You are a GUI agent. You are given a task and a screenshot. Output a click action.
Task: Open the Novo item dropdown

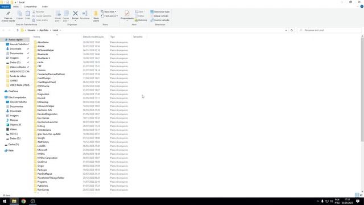point(109,11)
